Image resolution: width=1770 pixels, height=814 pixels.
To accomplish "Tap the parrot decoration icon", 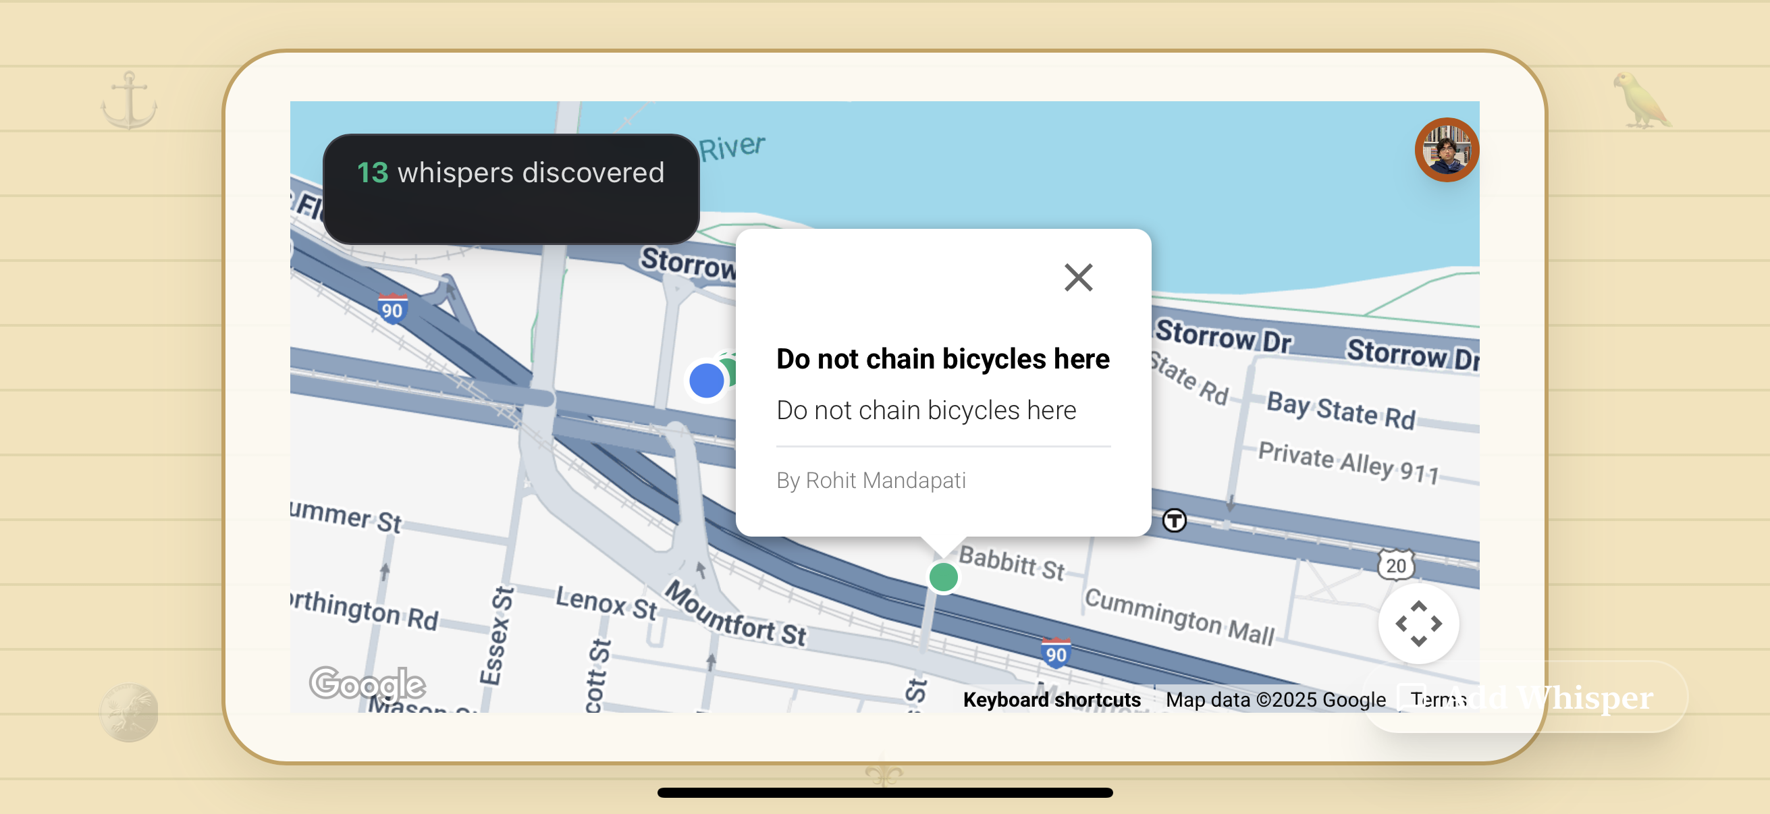I will click(x=1642, y=101).
